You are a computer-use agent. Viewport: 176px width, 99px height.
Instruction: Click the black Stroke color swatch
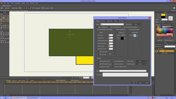pos(163,17)
